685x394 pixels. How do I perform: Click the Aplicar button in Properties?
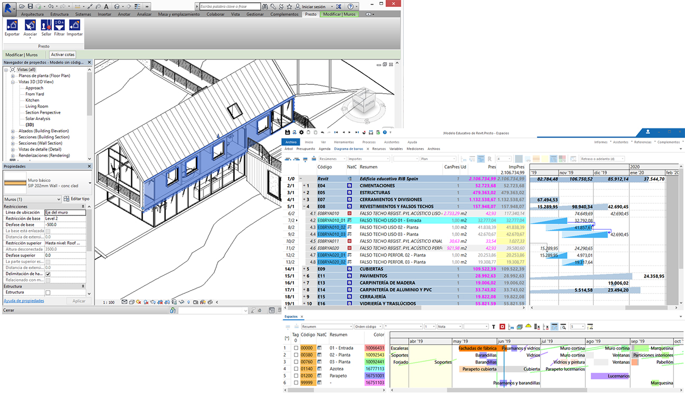click(x=79, y=301)
